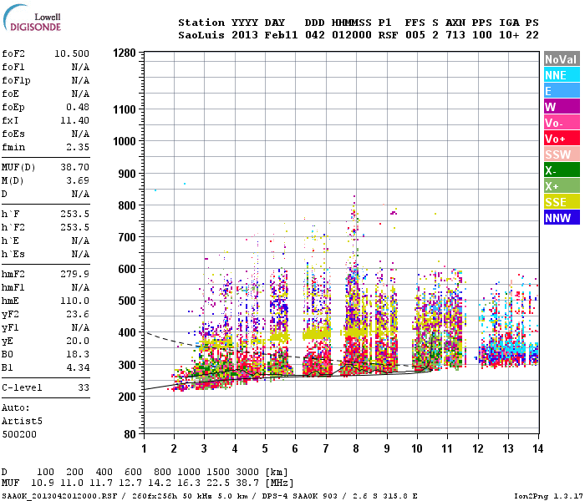Click the foF2 value 10.500
Image resolution: width=585 pixels, height=501 pixels.
click(72, 53)
